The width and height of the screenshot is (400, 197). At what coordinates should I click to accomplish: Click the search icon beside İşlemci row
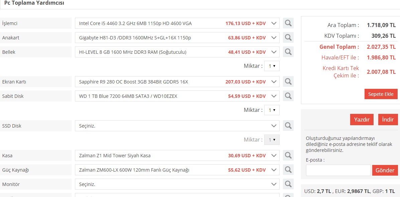pos(288,23)
